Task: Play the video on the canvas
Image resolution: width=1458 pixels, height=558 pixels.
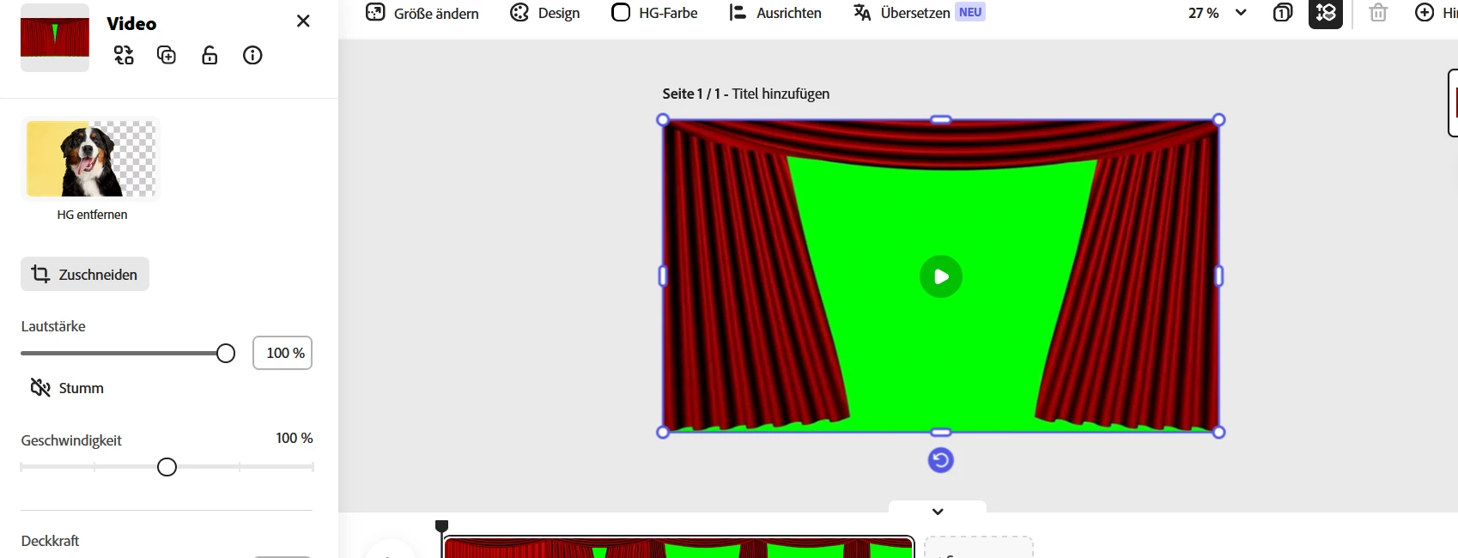Action: 941,276
